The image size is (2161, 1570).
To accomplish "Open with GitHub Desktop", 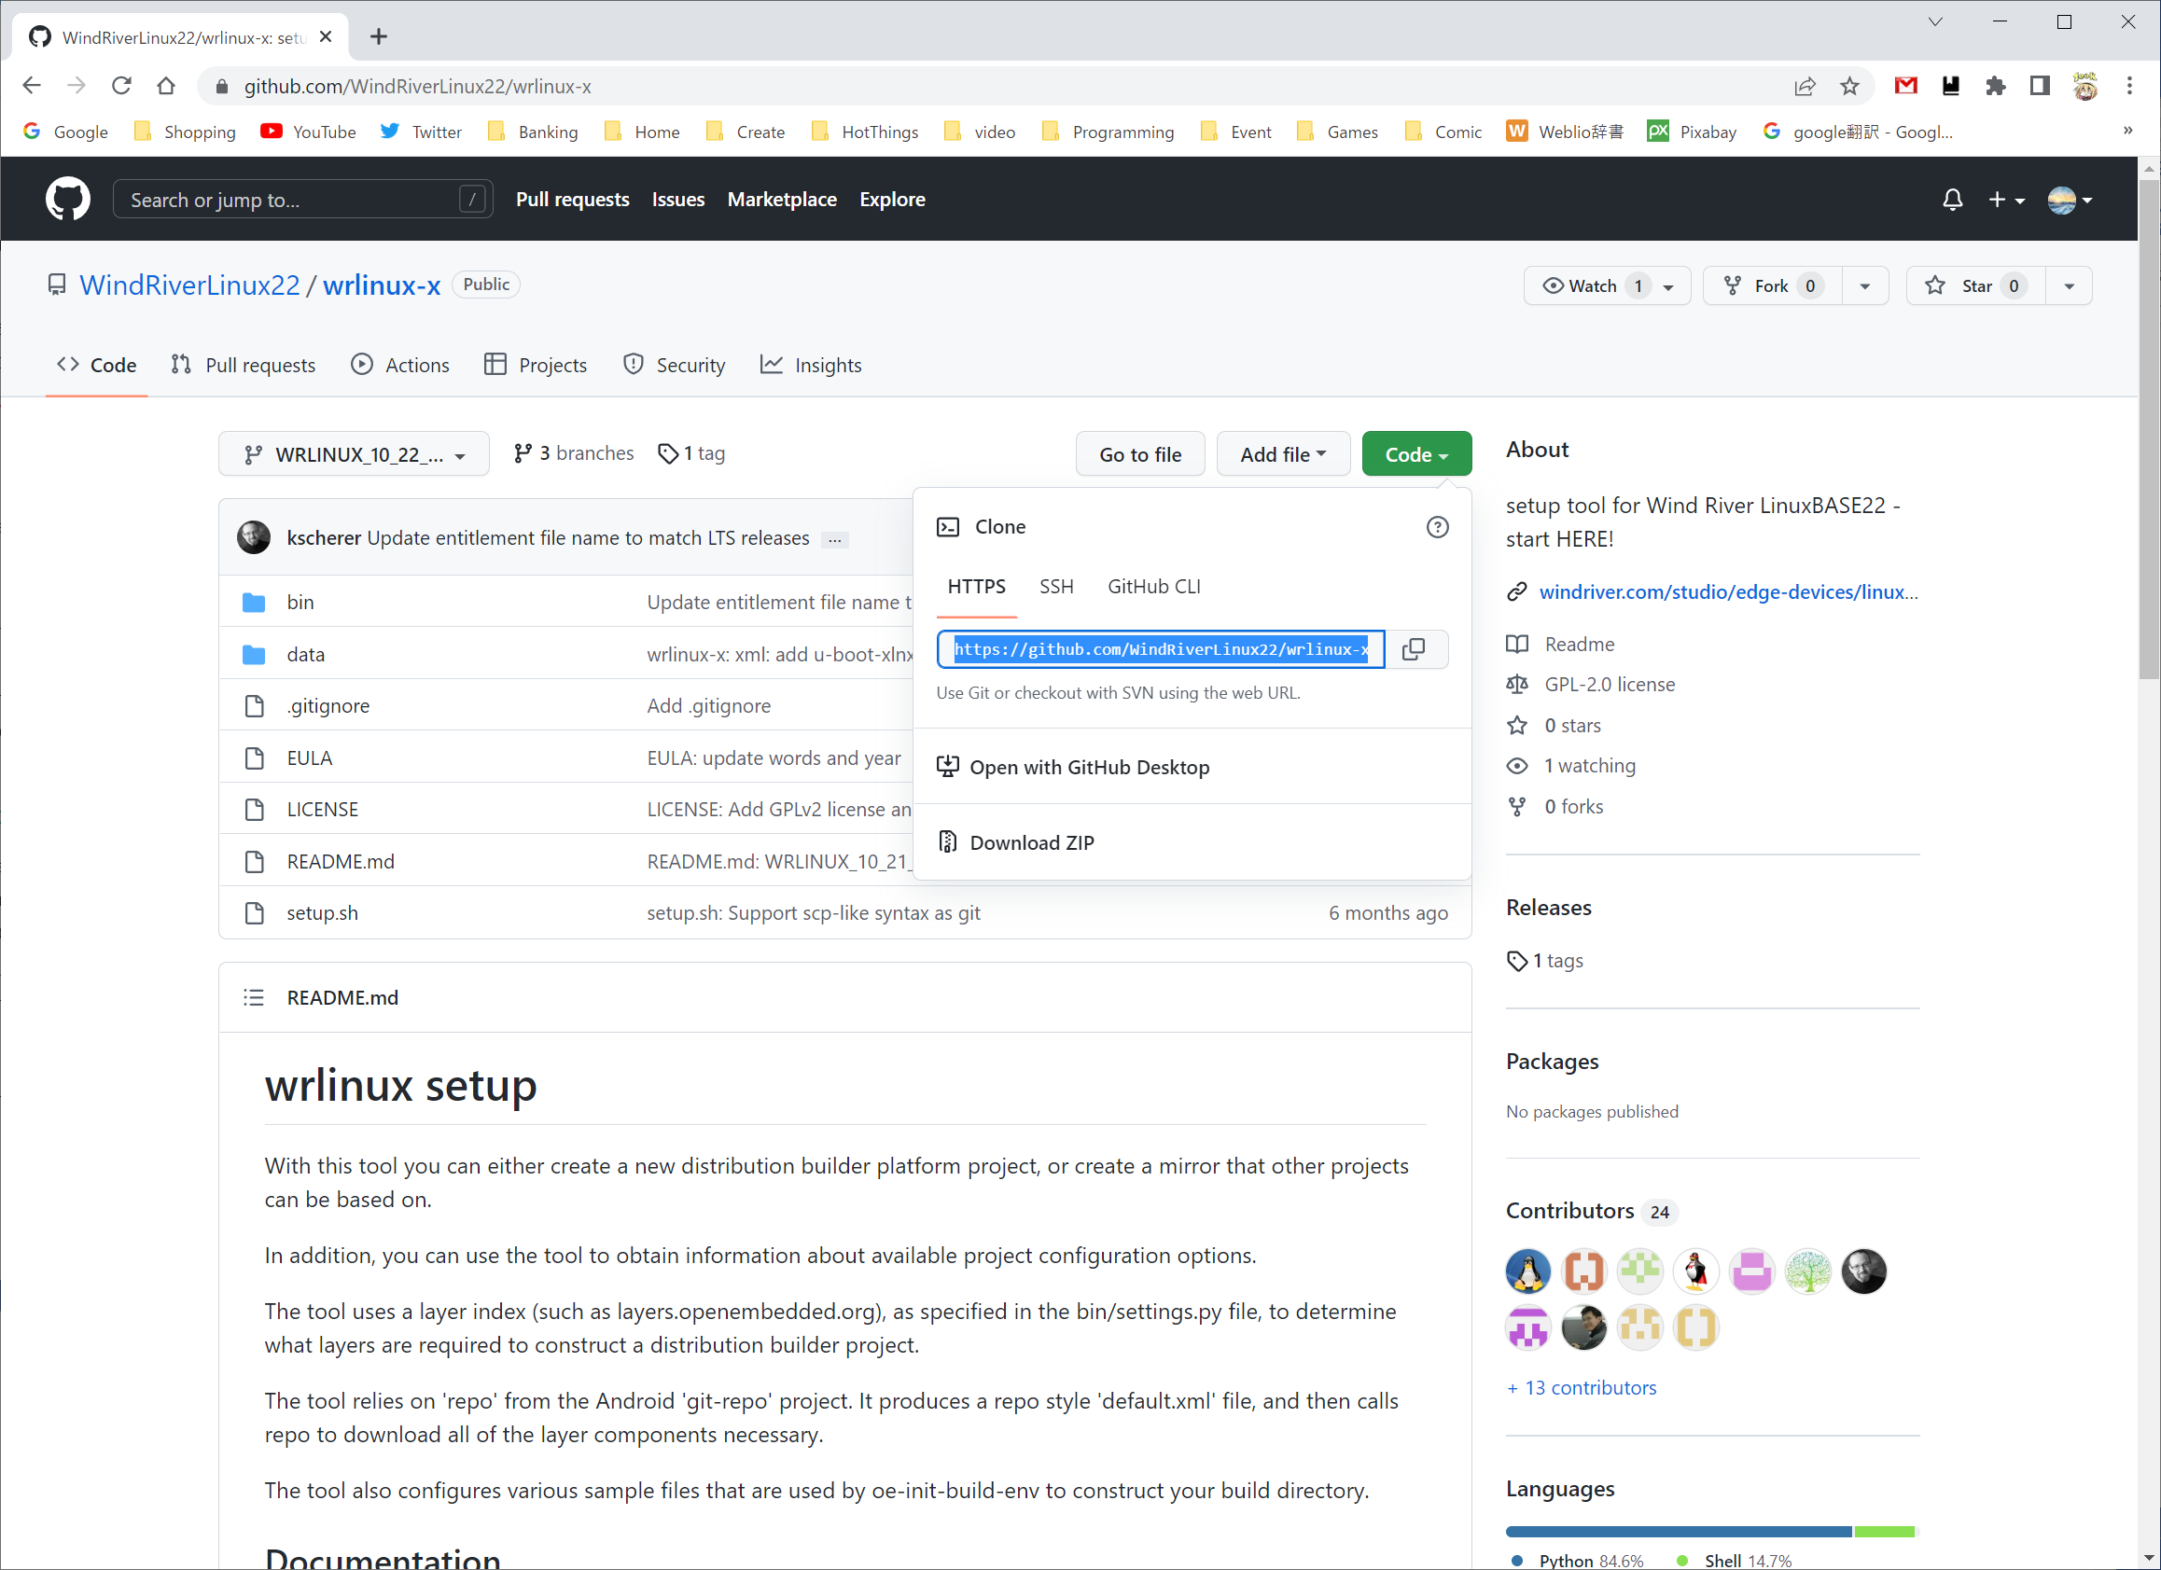I will (1074, 767).
